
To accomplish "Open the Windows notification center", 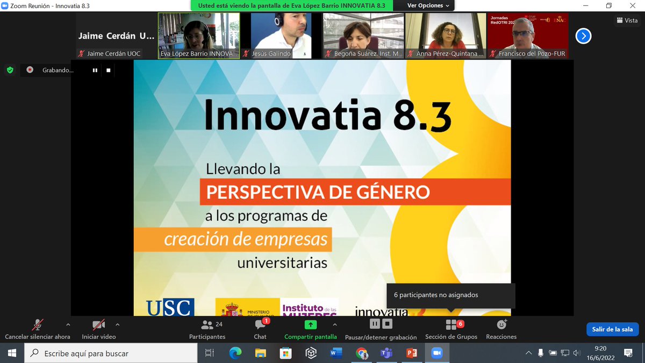I will (x=628, y=353).
